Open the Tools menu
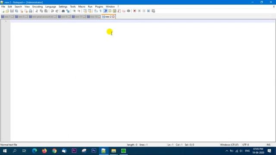276x155 pixels. [x=73, y=6]
